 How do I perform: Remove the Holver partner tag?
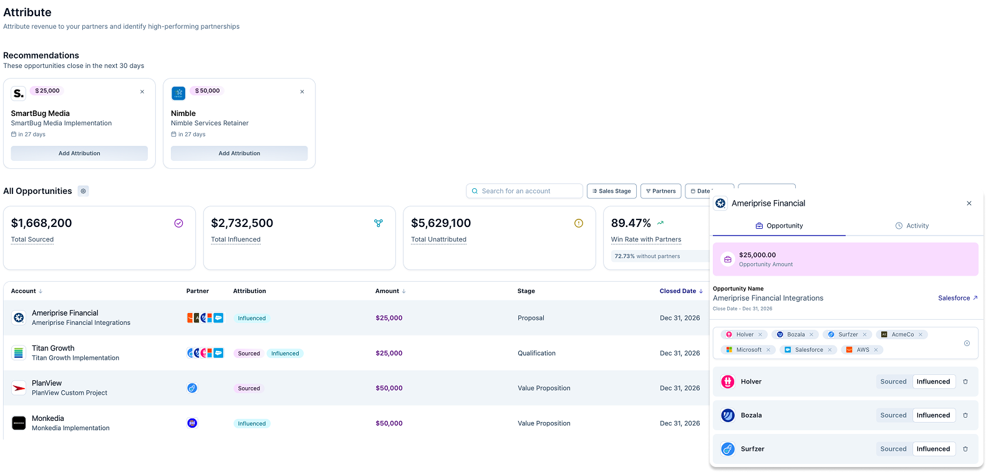coord(760,335)
